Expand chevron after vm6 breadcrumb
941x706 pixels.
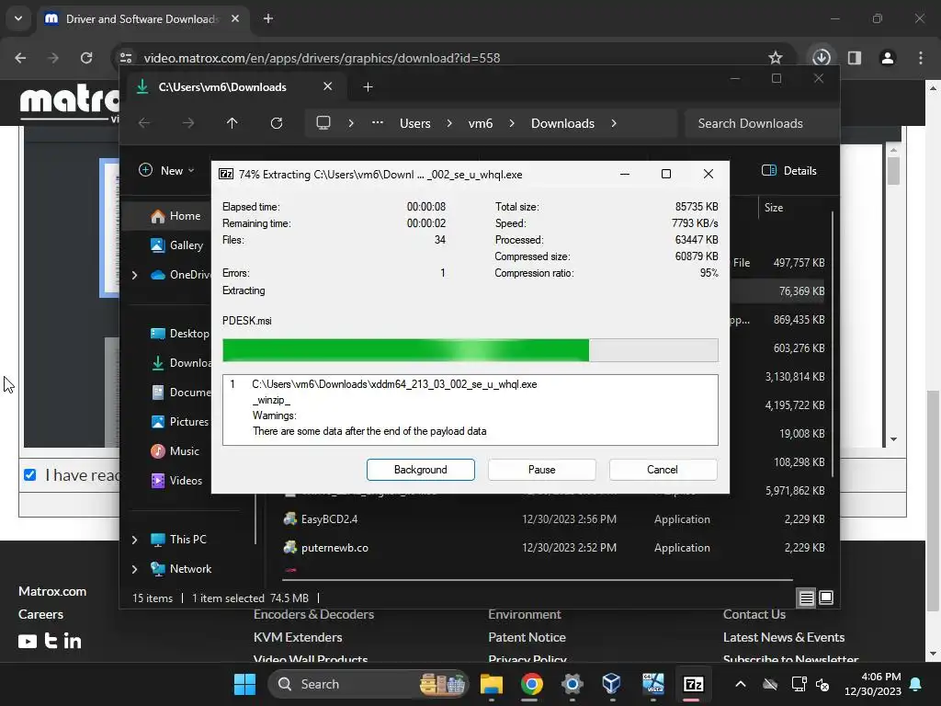[511, 123]
